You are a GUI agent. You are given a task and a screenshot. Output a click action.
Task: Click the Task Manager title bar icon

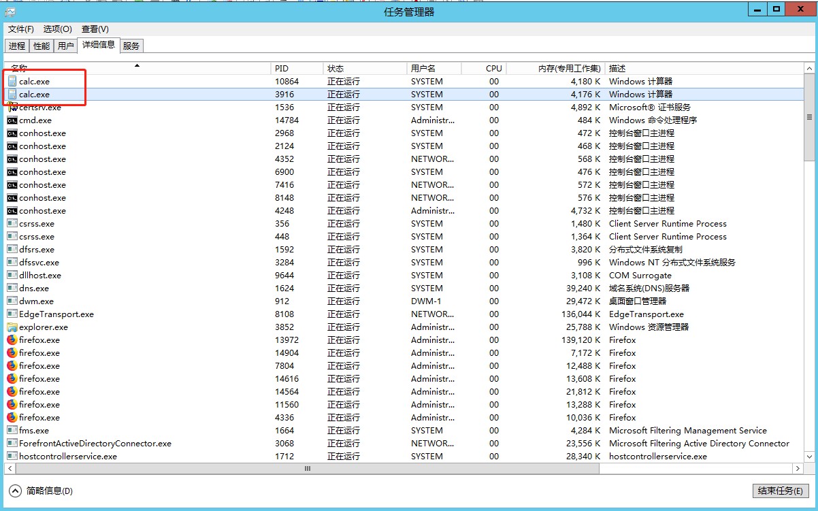10,11
